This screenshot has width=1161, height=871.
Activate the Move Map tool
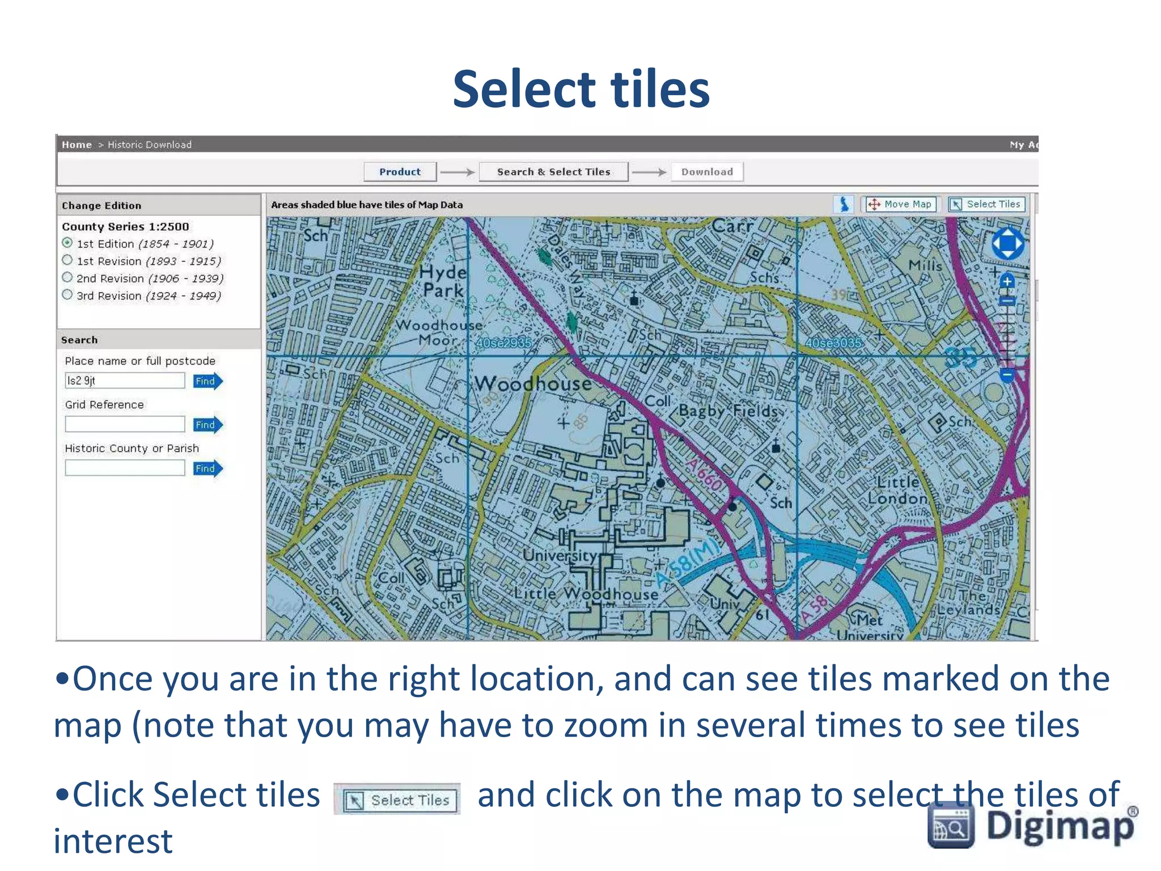pyautogui.click(x=900, y=204)
